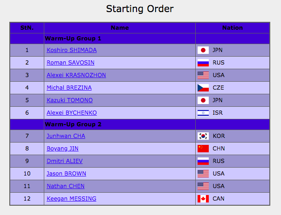
Task: Click USA flag beside Nathan CHEN
Action: 203,186
